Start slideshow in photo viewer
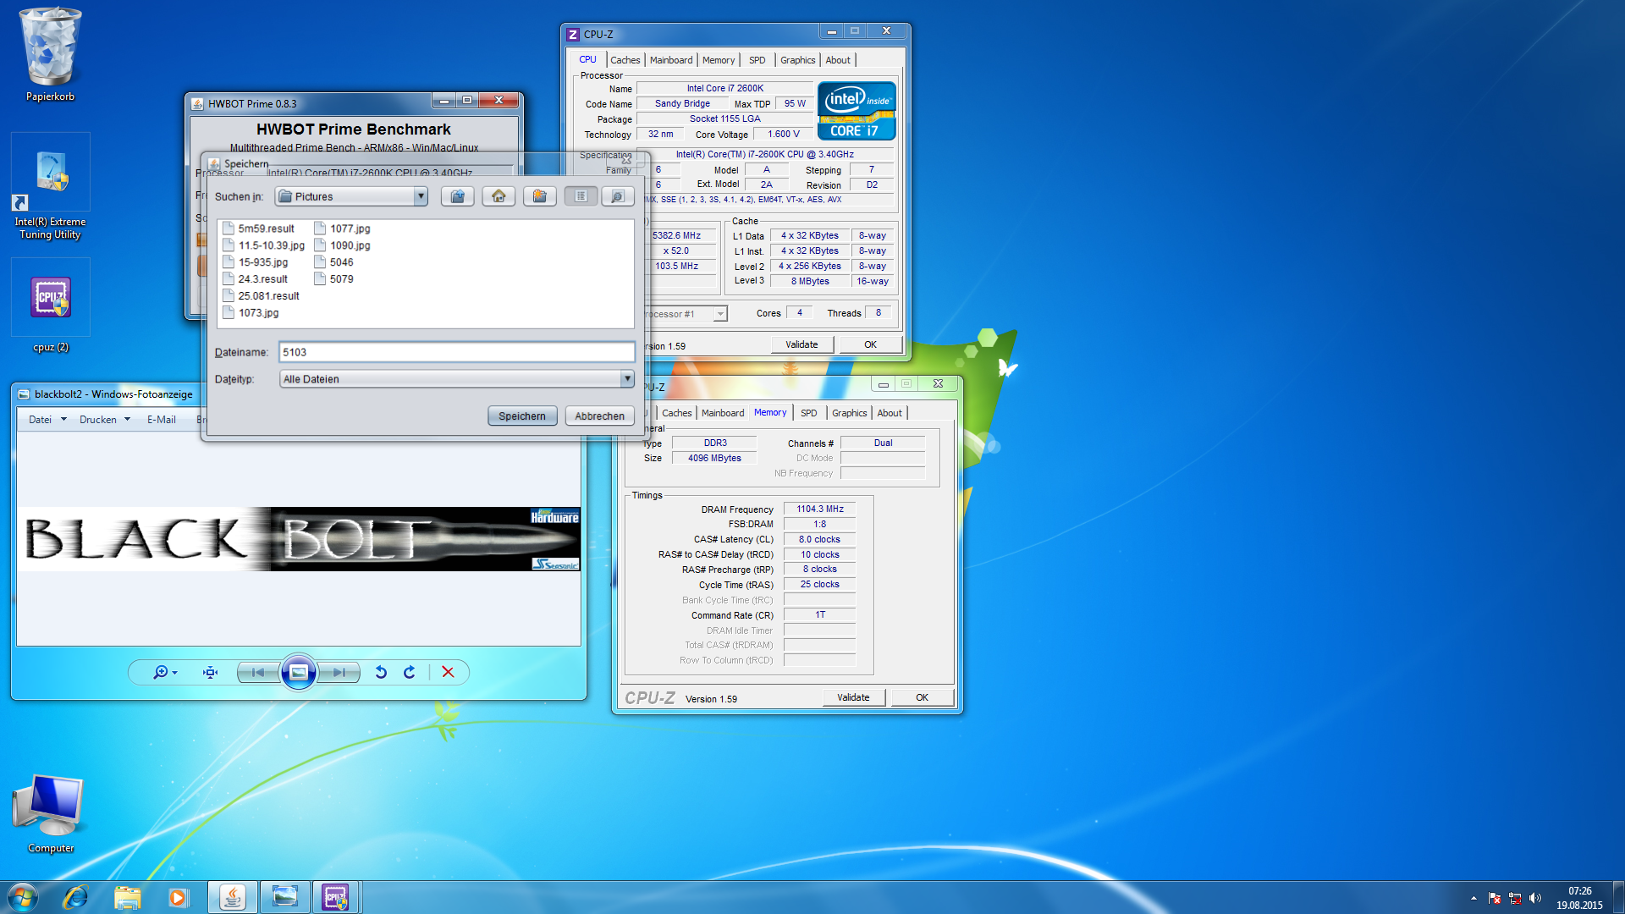Viewport: 1625px width, 914px height. pos(299,672)
